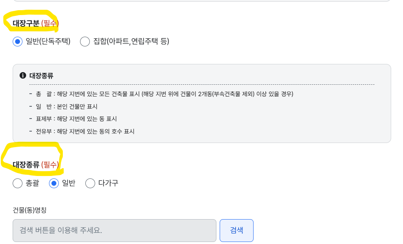Click the 총 괄 description line
This screenshot has width=403, height=244.
[x=165, y=94]
